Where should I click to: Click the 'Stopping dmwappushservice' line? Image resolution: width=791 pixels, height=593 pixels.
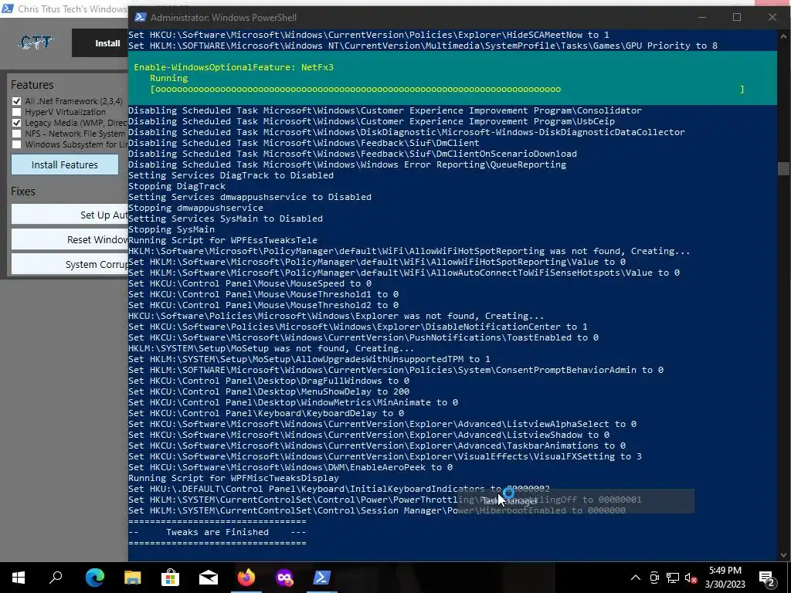[195, 208]
